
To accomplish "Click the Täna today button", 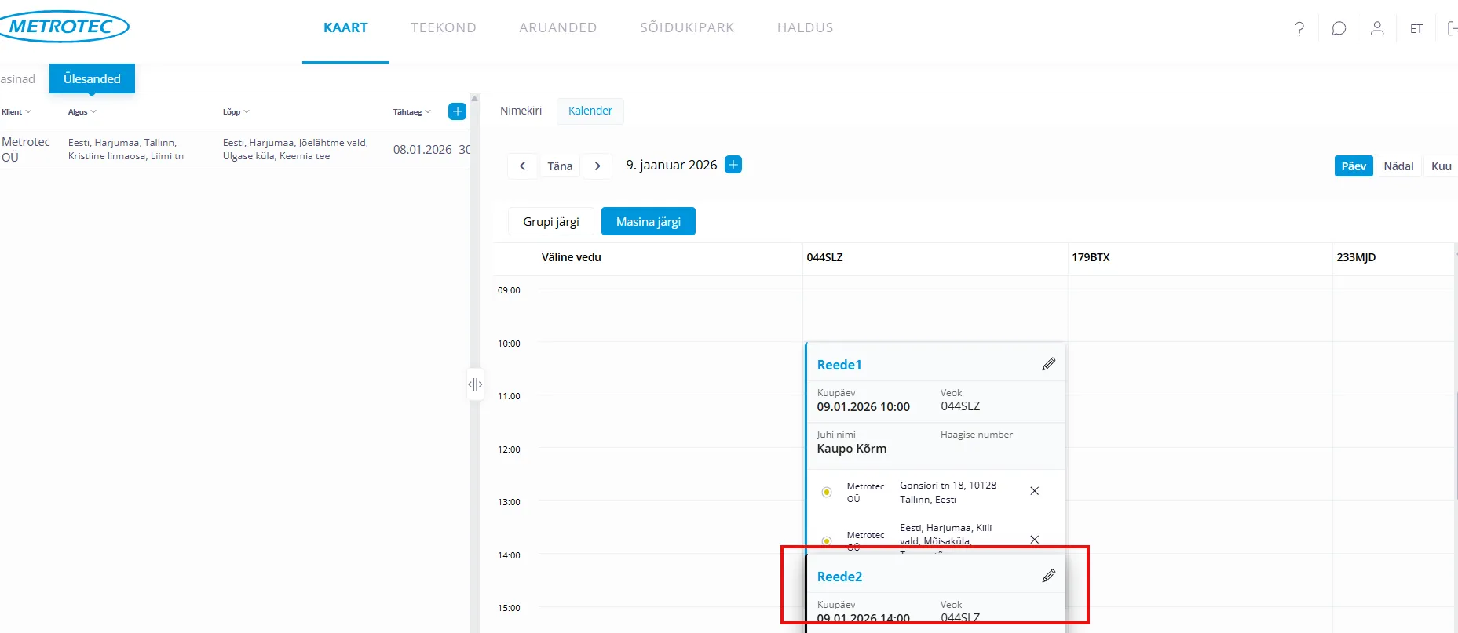I will point(560,166).
